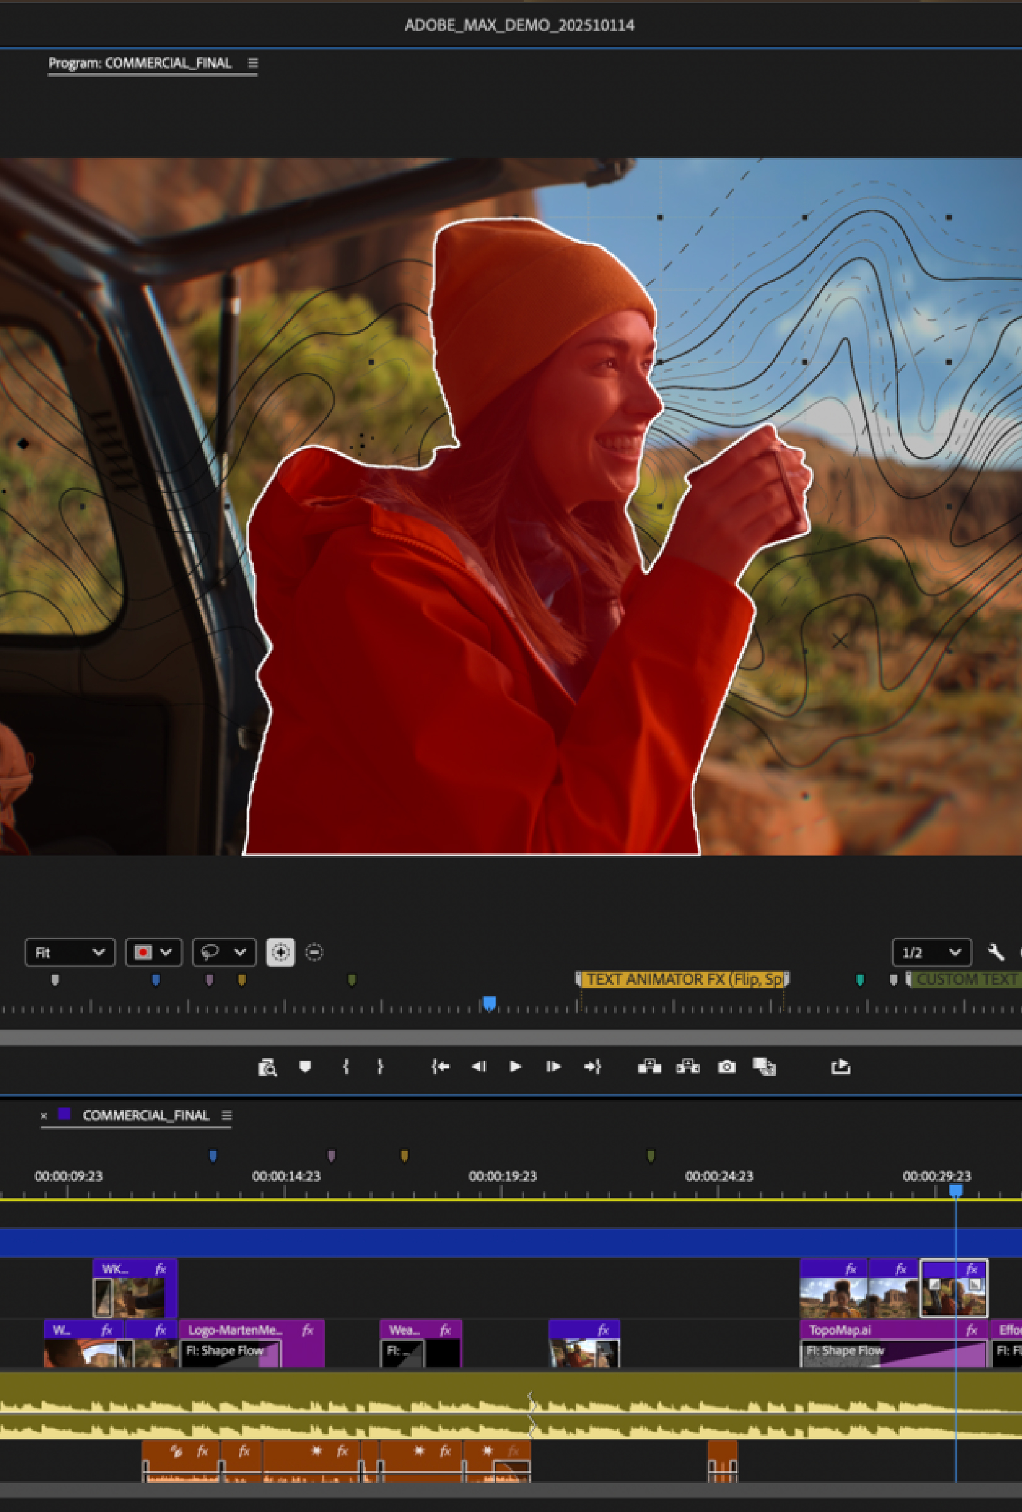Open the red overlay color dropdown
Image resolution: width=1022 pixels, height=1512 pixels.
click(153, 952)
